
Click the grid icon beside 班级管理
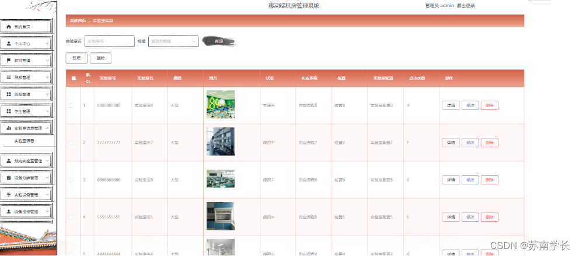click(x=9, y=94)
